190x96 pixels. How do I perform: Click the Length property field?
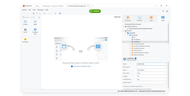(x=152, y=76)
